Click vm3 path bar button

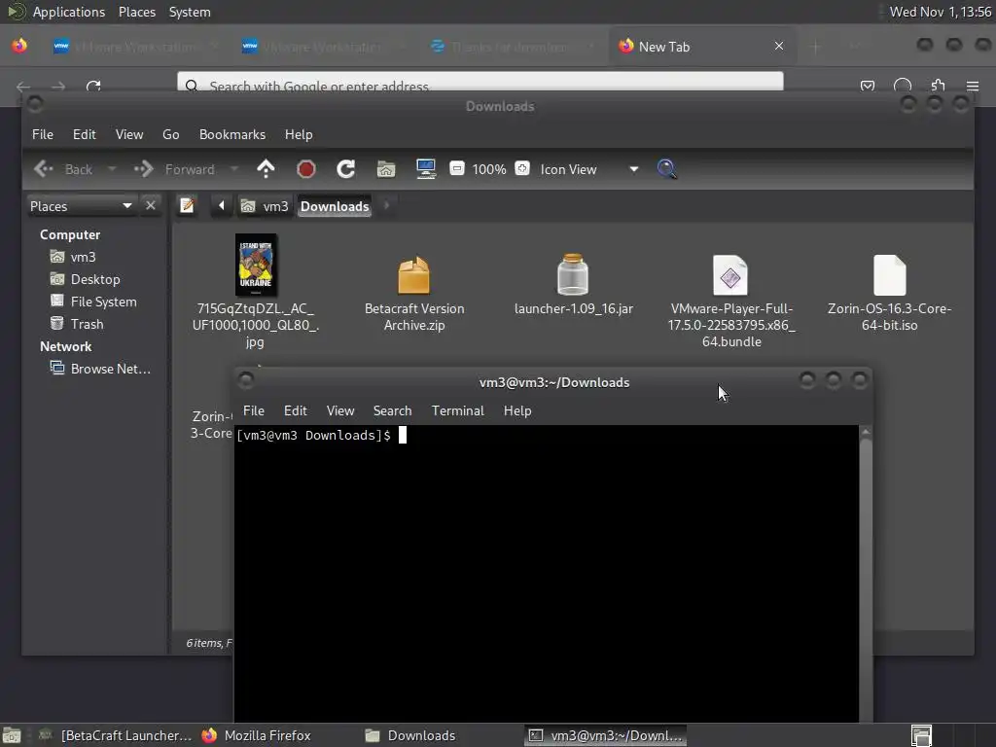tap(265, 206)
